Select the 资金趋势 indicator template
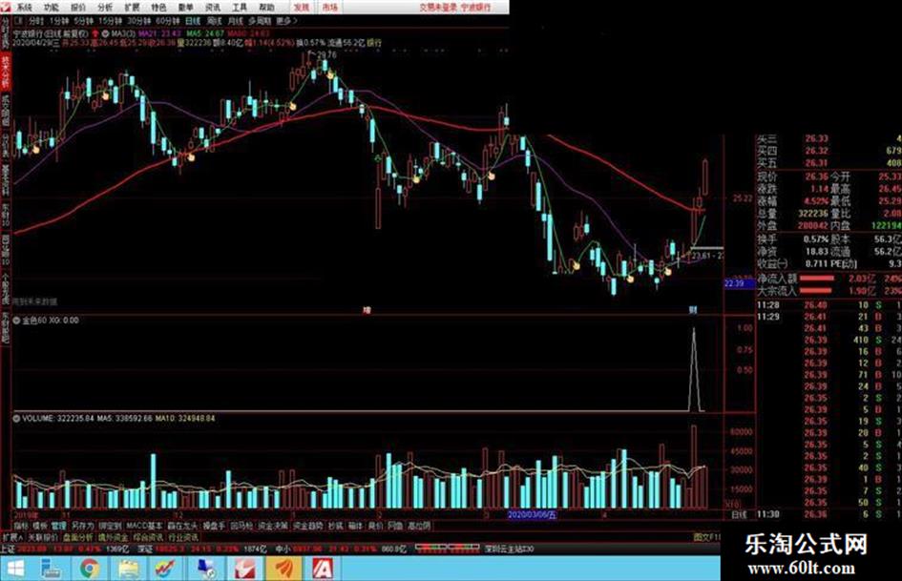Viewport: 902px width, 581px height. [308, 526]
